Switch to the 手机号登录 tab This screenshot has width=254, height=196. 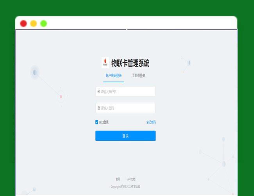tap(138, 76)
